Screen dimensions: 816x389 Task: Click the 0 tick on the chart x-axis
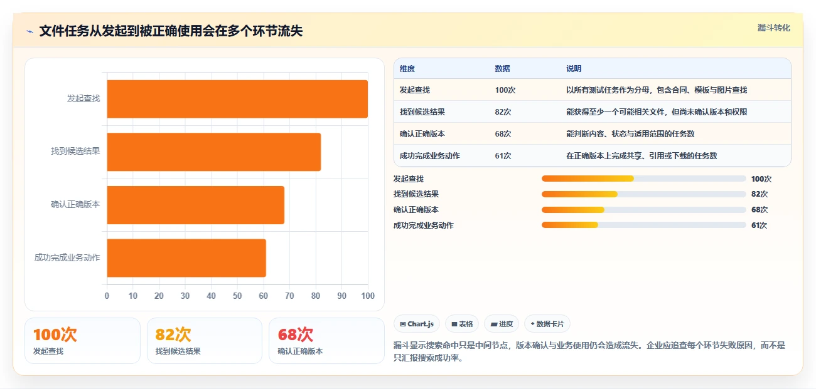point(107,296)
